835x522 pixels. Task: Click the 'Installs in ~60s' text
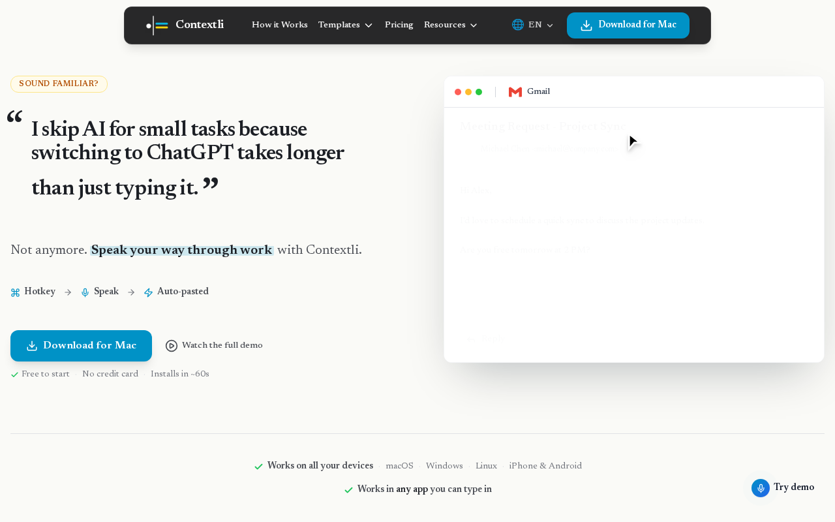pos(180,374)
